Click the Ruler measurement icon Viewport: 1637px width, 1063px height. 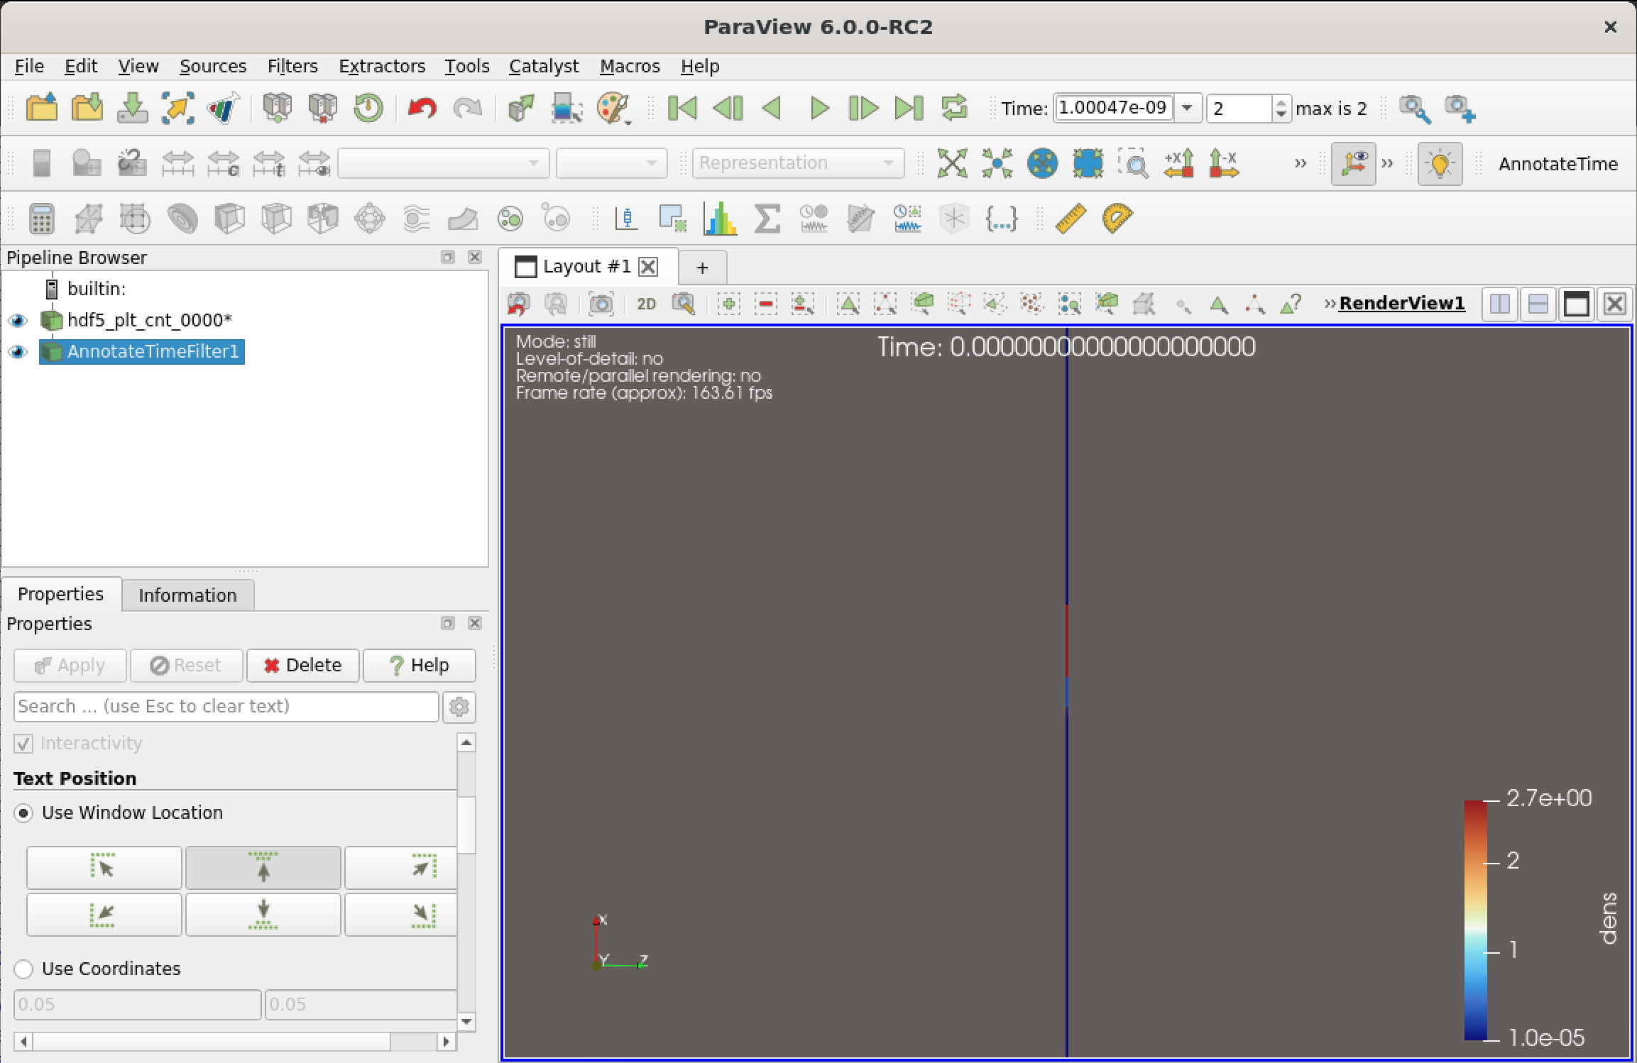click(1071, 219)
